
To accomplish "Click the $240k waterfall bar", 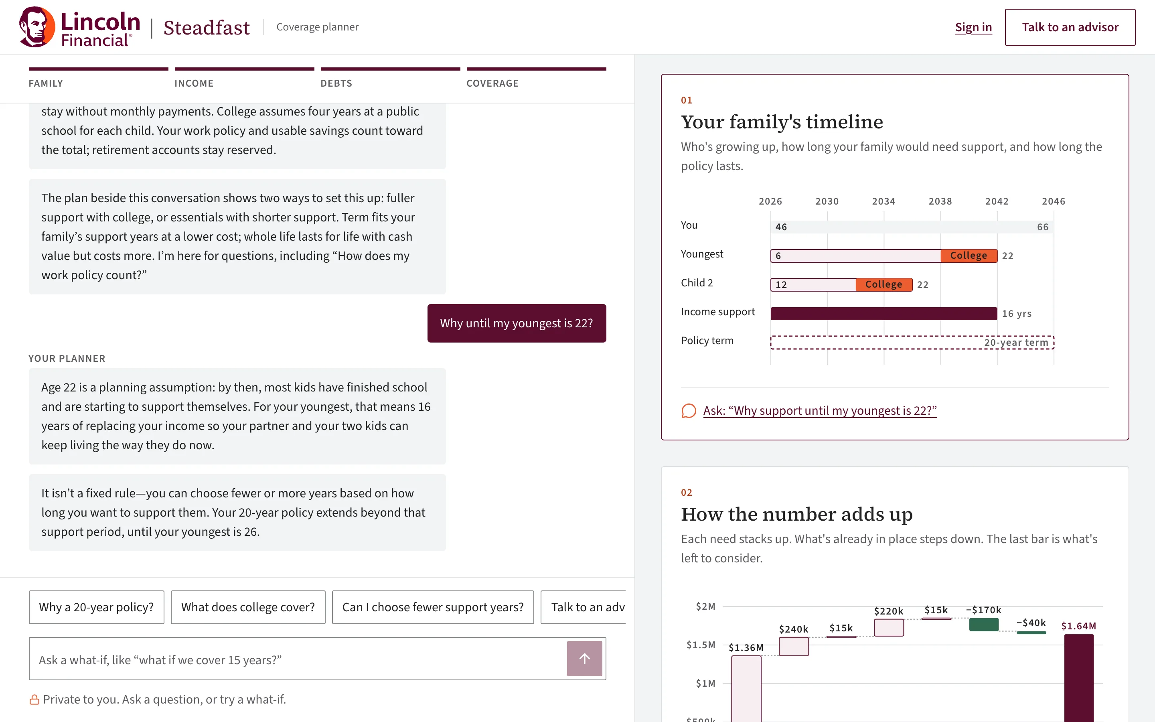I will 794,647.
